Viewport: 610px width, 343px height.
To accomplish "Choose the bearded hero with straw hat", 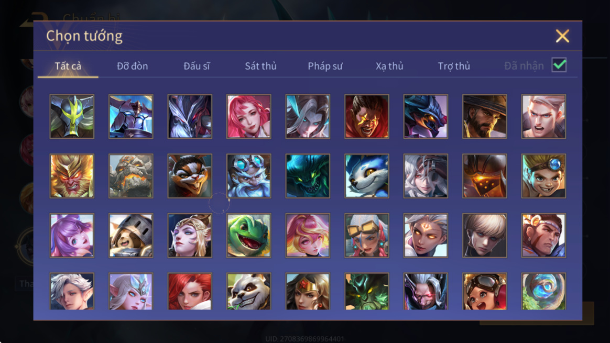I will point(485,116).
